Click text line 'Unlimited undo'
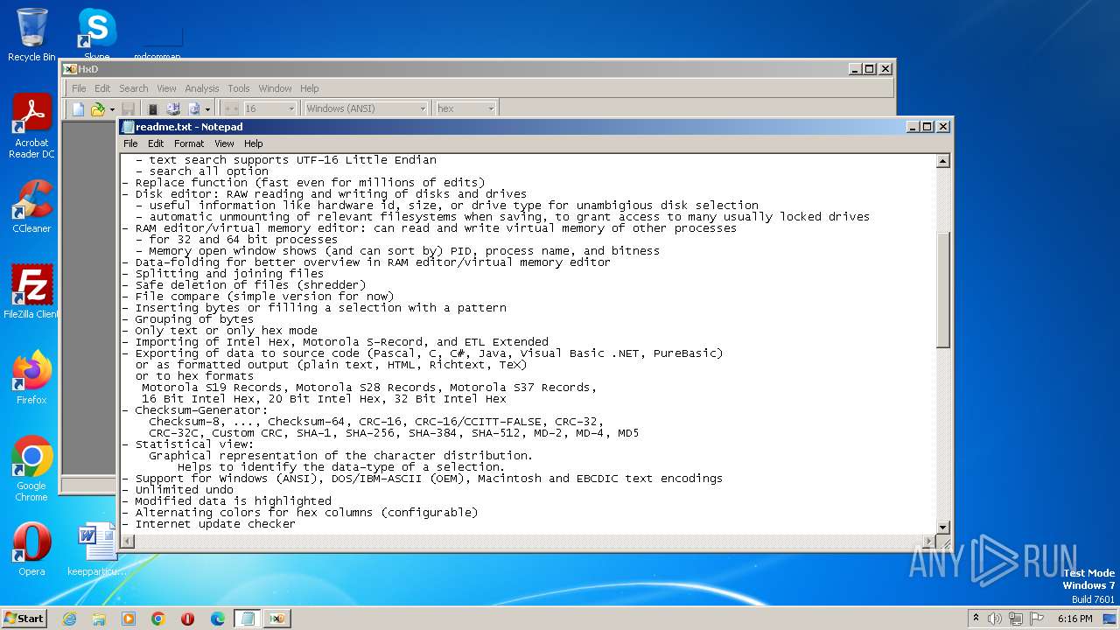The height and width of the screenshot is (630, 1120). [x=184, y=490]
